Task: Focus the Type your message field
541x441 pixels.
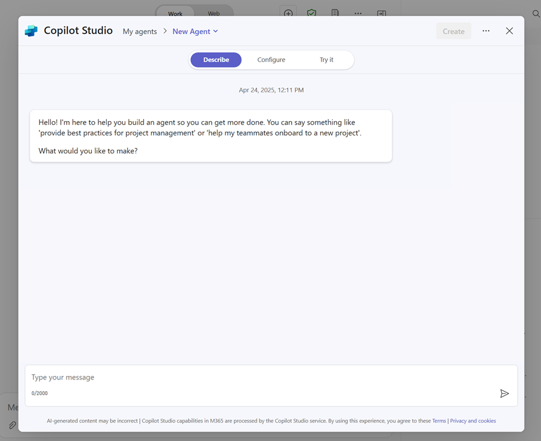Action: coord(262,378)
